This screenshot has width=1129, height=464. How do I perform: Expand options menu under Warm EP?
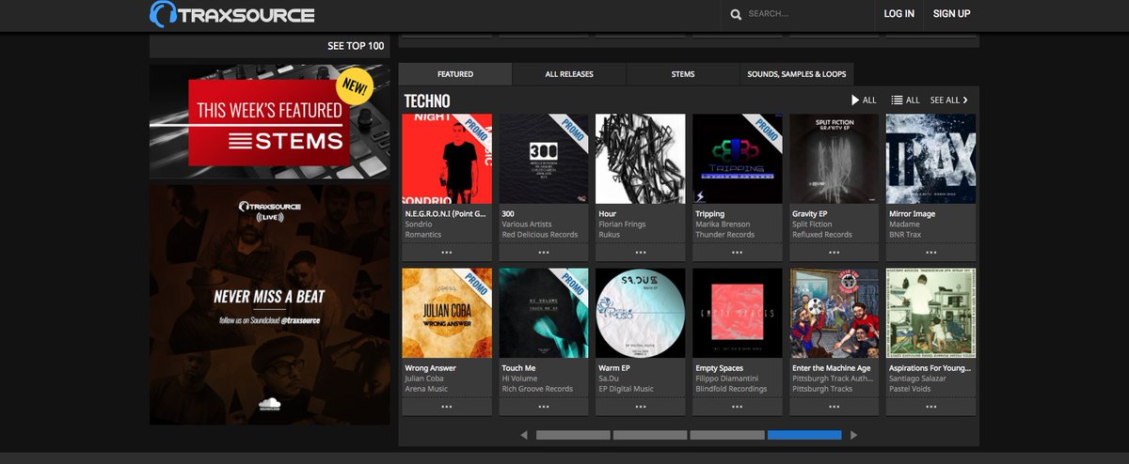(x=641, y=407)
